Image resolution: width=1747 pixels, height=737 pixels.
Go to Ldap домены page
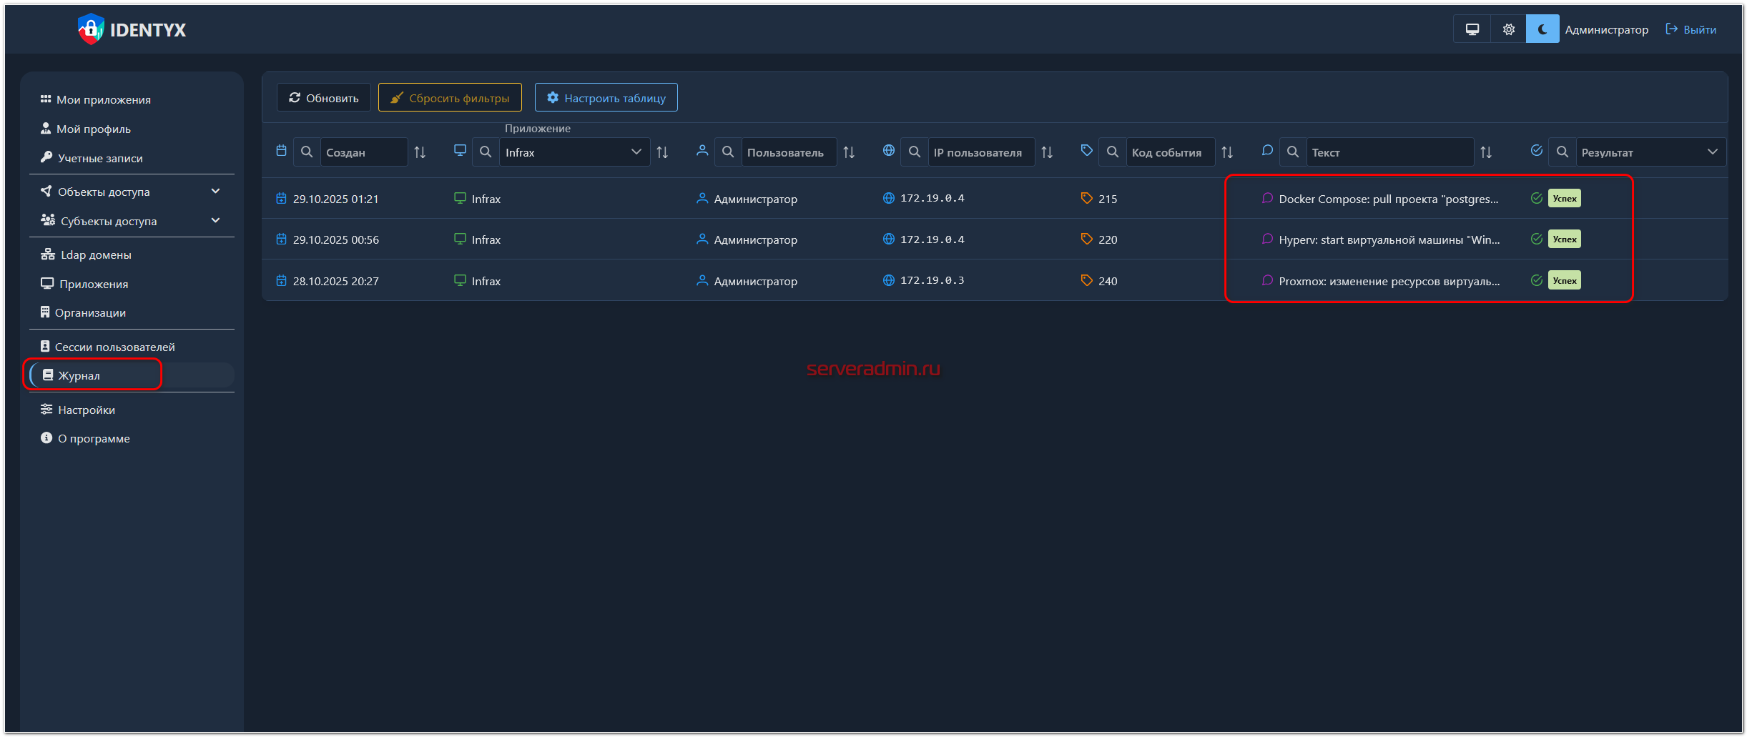pos(96,254)
